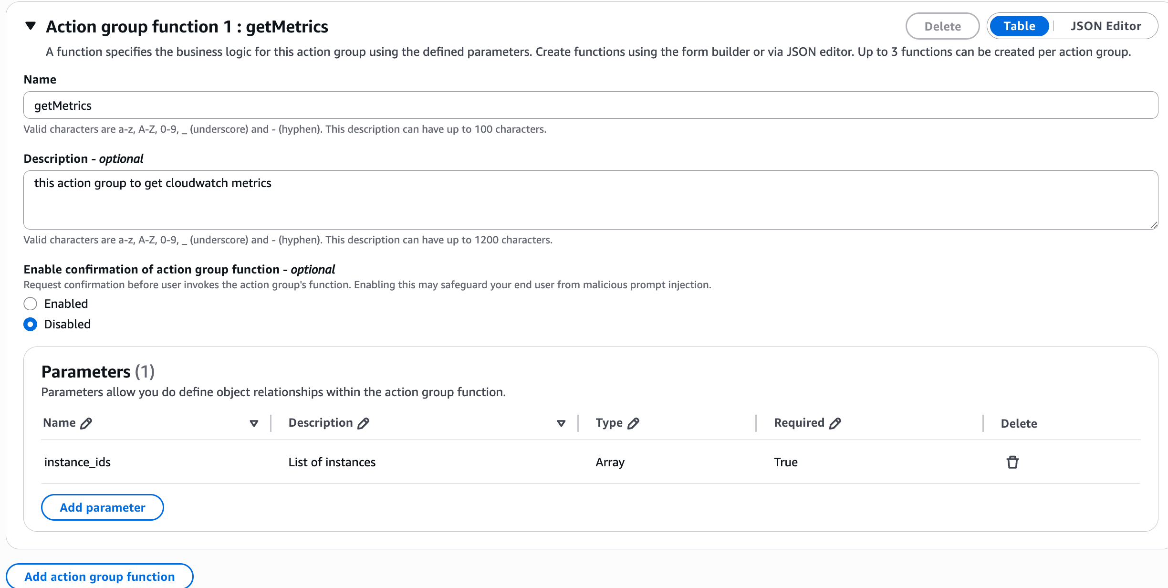Image resolution: width=1168 pixels, height=588 pixels.
Task: Collapse the Action group function 1 section
Action: pos(31,26)
